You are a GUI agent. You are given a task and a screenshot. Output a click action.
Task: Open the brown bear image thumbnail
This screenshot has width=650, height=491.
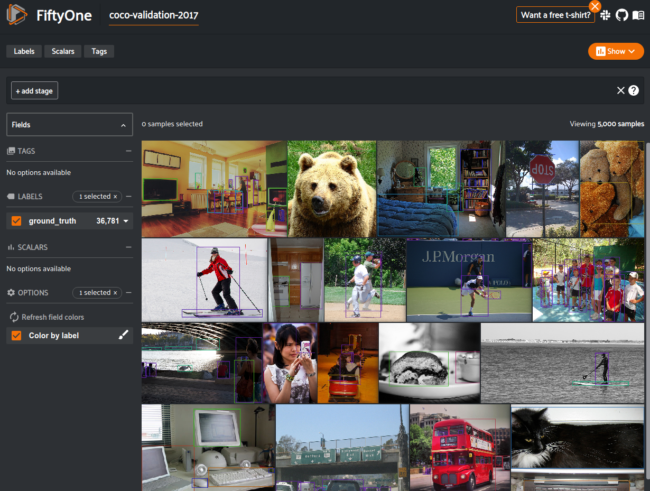coord(332,189)
